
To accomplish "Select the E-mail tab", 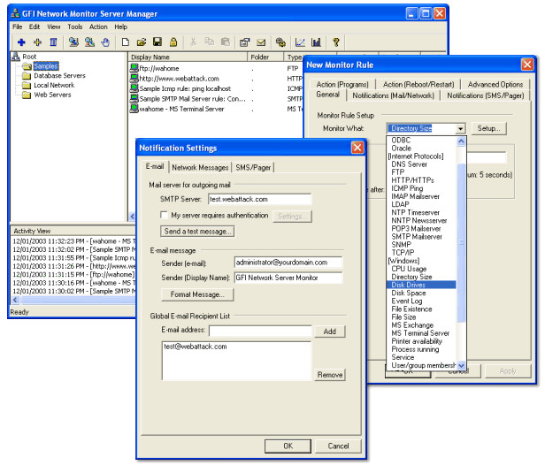I will click(x=155, y=166).
